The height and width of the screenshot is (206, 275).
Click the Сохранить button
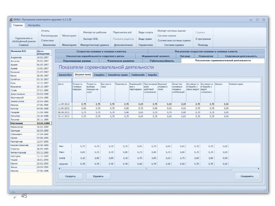247,176
